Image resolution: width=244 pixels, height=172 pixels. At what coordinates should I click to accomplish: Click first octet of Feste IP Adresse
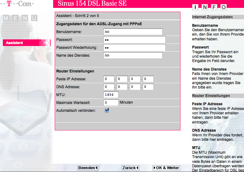click(x=109, y=79)
